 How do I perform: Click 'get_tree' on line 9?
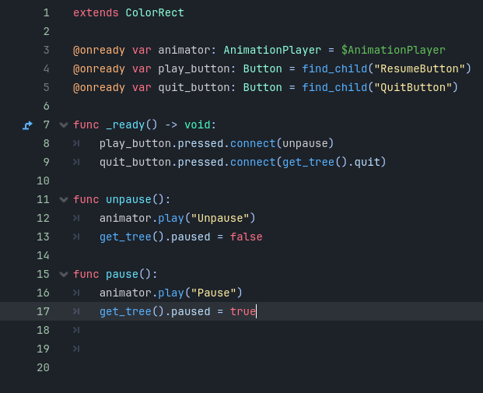point(308,162)
